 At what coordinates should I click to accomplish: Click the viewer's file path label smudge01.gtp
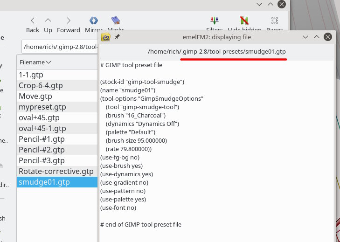[x=217, y=52]
